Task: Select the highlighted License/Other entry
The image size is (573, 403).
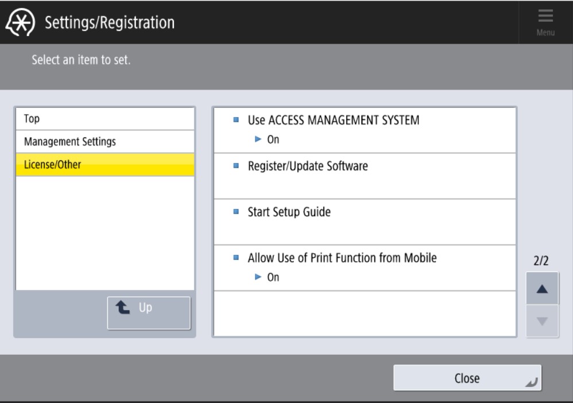Action: 104,165
